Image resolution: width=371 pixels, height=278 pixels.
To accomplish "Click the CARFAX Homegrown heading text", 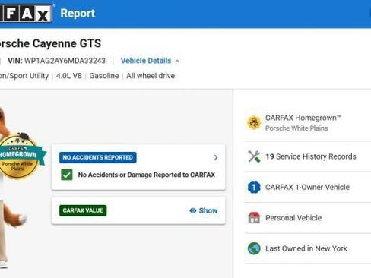I will 303,118.
